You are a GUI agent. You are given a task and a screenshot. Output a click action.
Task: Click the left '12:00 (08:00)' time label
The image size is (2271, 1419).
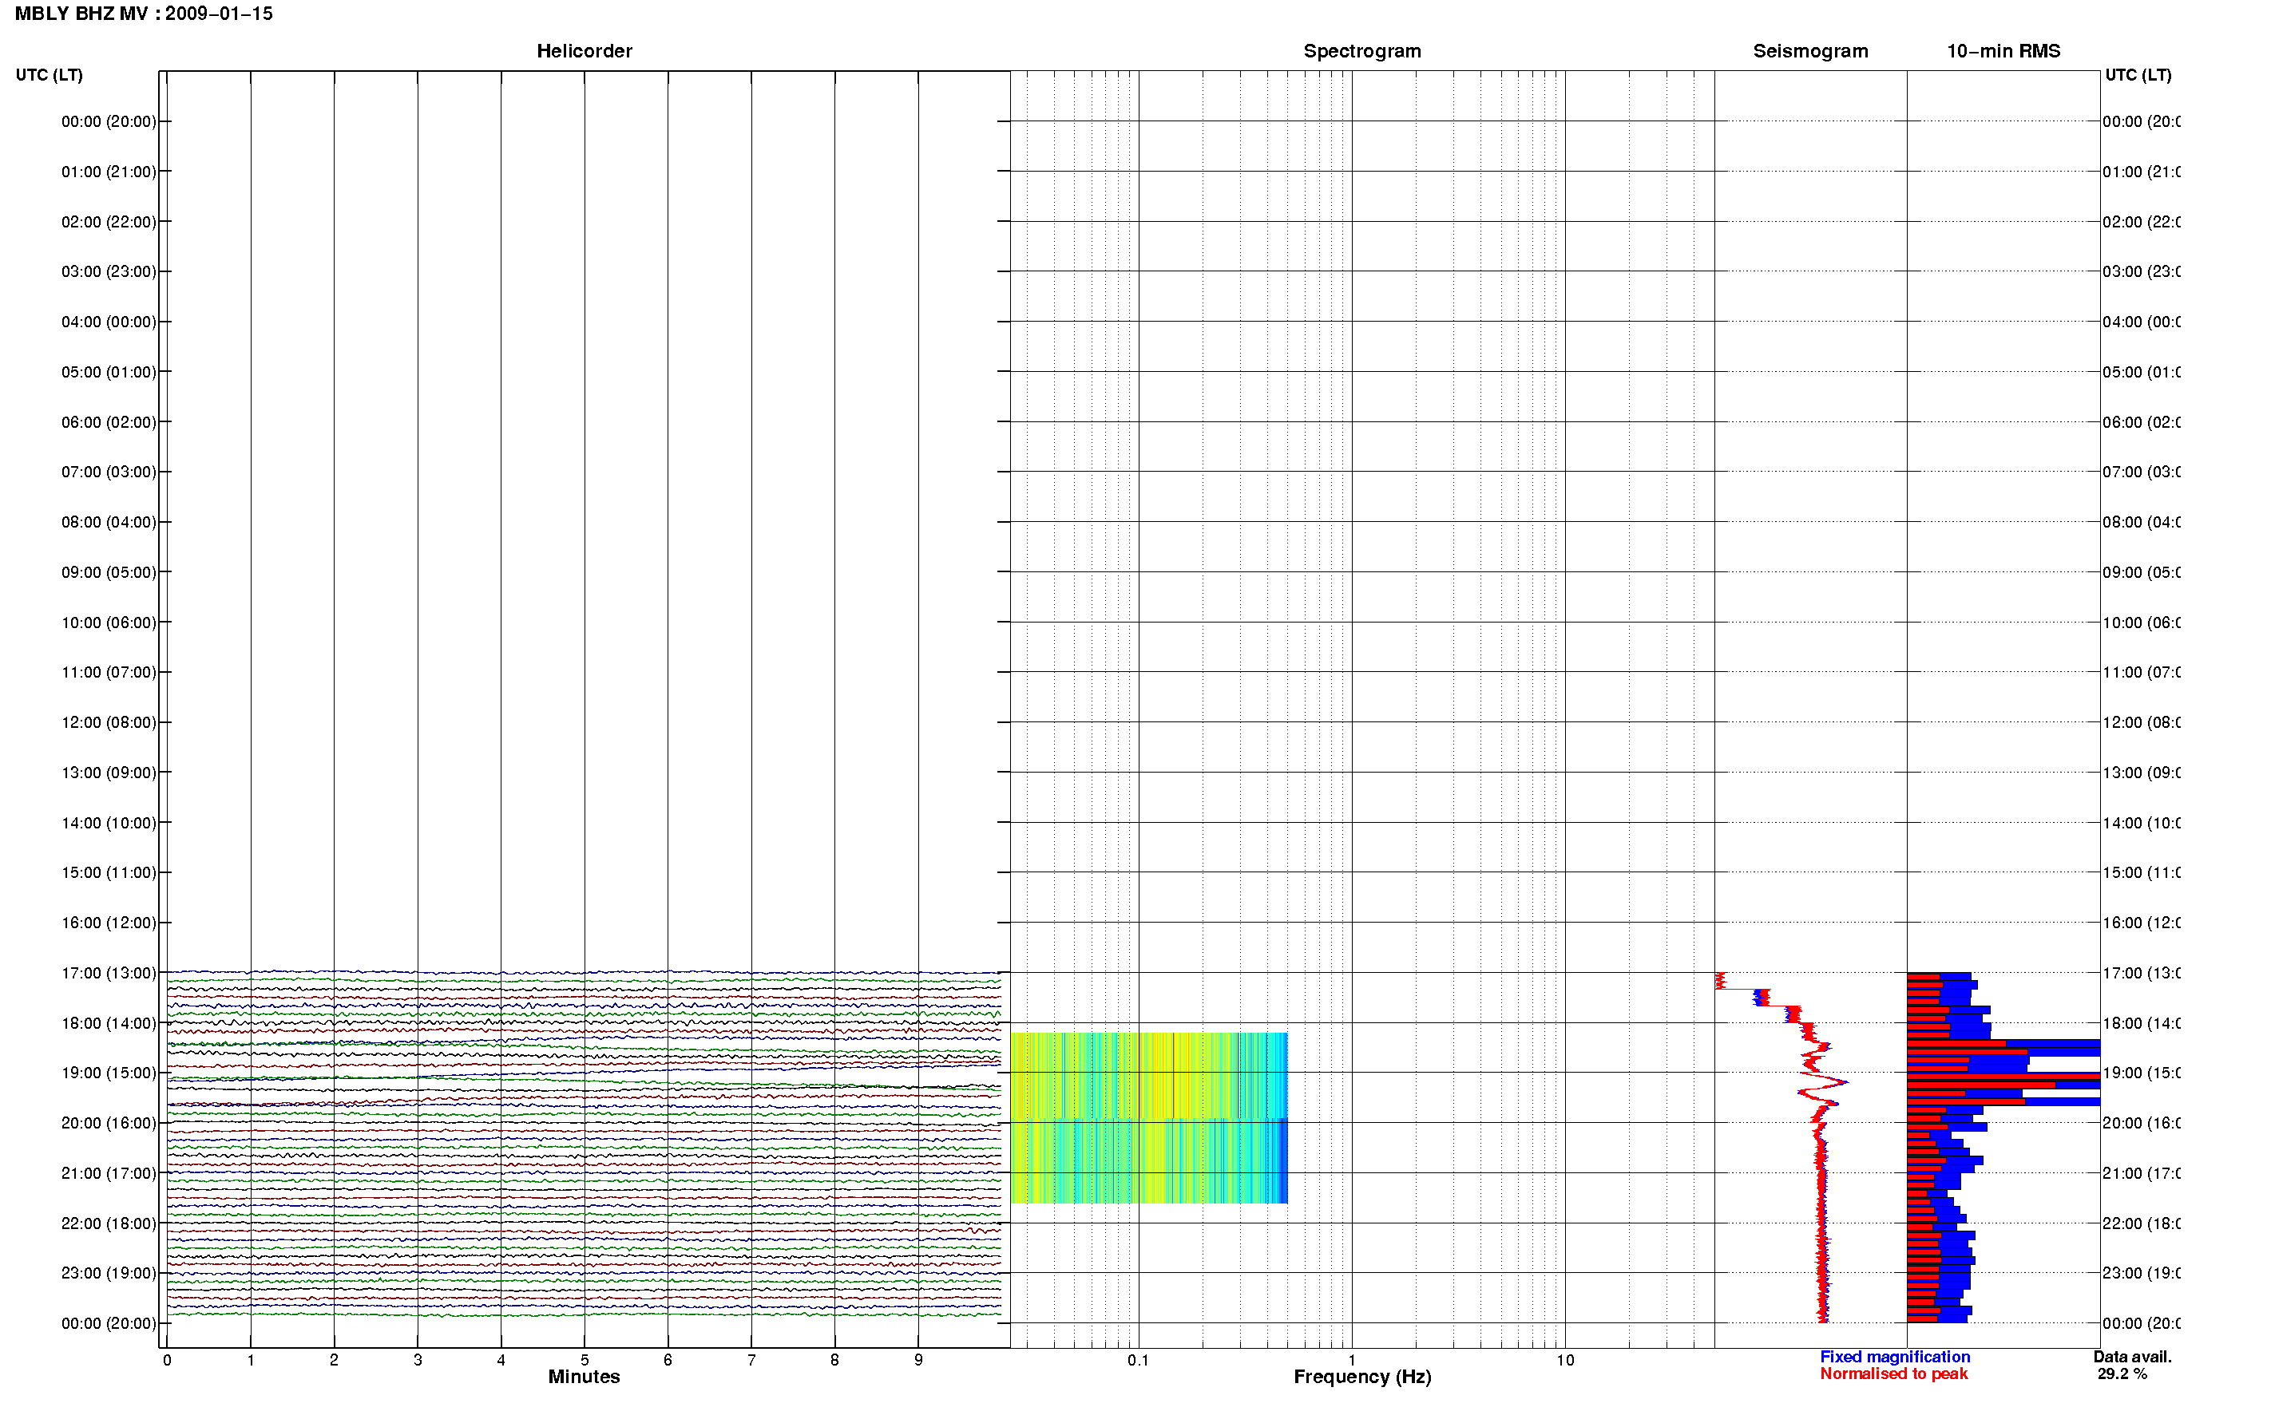(109, 722)
